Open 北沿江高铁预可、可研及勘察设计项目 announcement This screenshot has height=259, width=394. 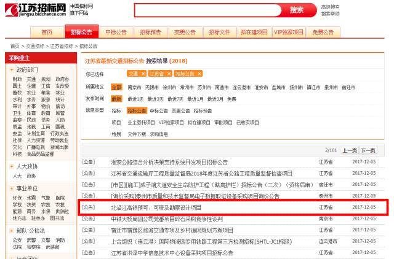(x=156, y=207)
